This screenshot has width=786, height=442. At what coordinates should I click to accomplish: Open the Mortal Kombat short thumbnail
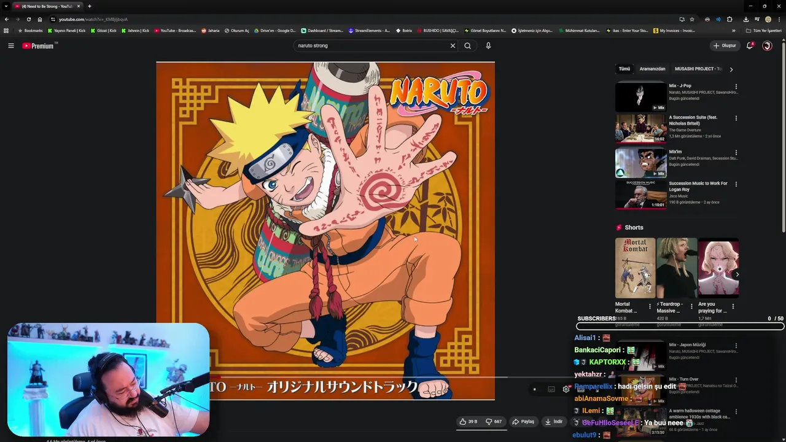(x=635, y=268)
